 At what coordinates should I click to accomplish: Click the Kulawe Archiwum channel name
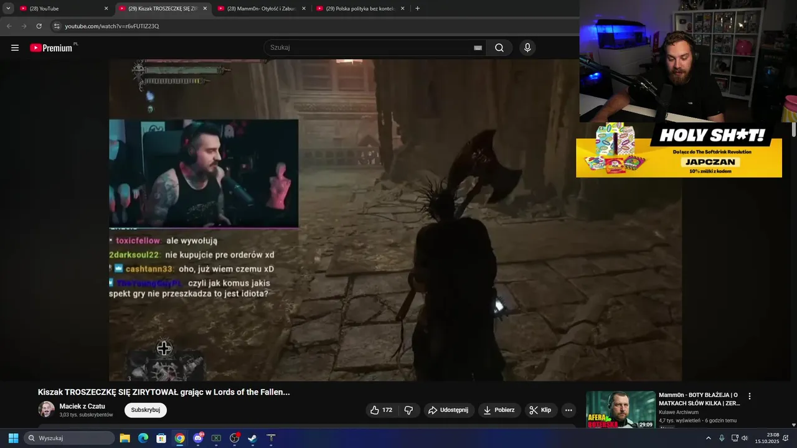tap(679, 412)
